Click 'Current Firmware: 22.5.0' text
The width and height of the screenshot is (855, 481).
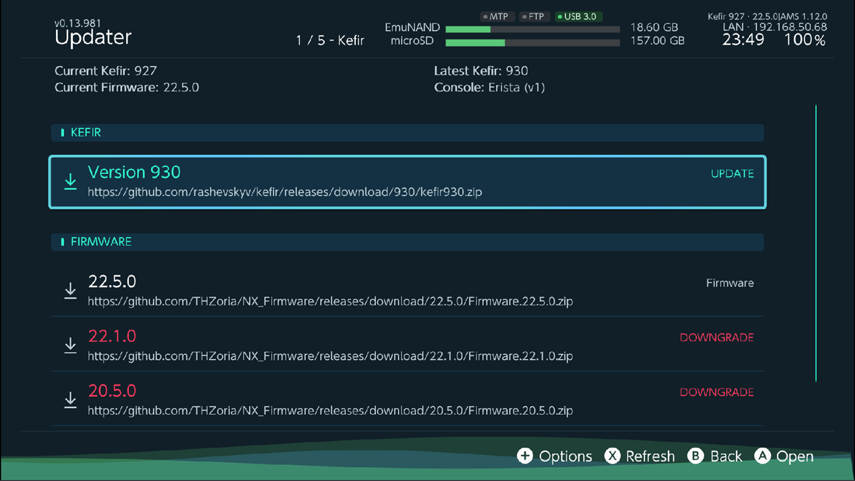(x=127, y=88)
